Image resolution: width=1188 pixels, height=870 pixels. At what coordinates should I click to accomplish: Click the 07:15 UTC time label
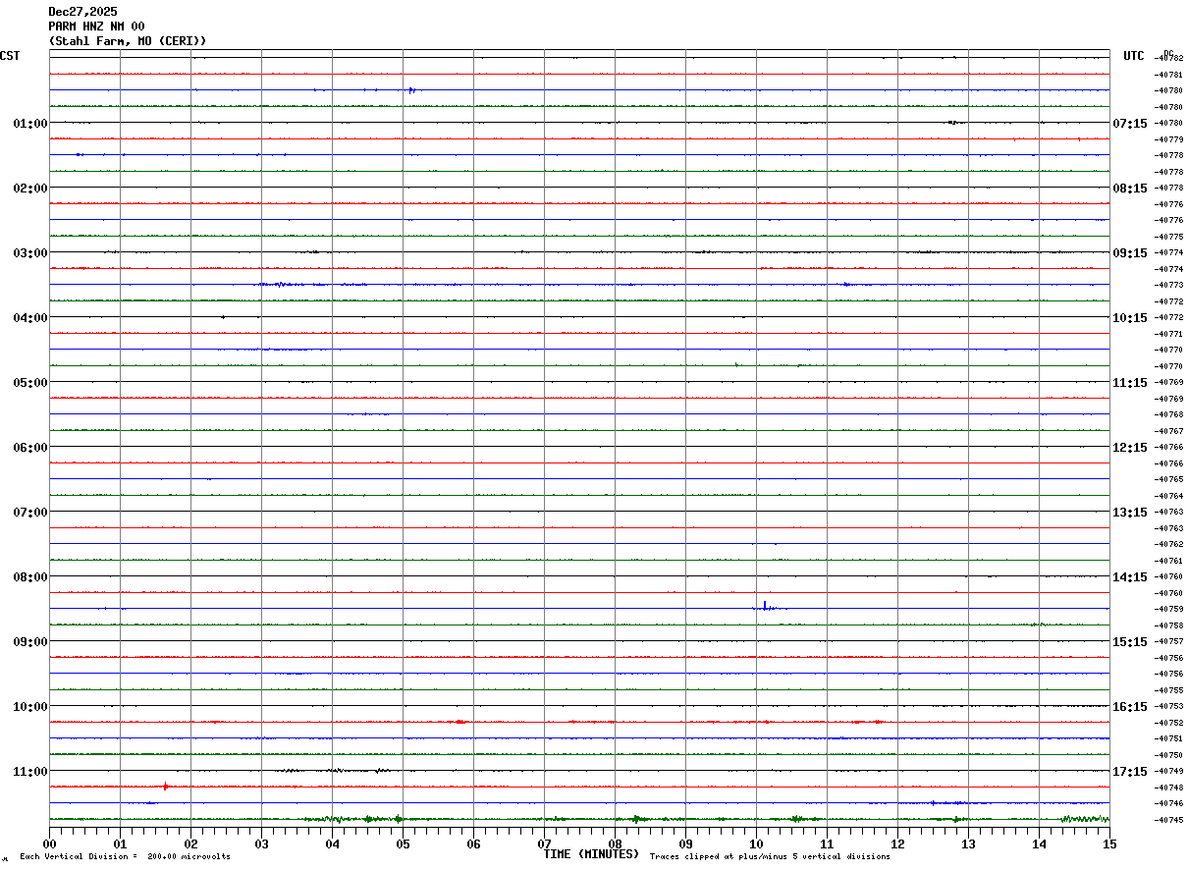1130,124
